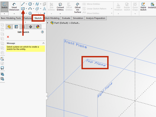Toggle the Instant2D option
This screenshot has height=117, width=156.
(152, 6)
